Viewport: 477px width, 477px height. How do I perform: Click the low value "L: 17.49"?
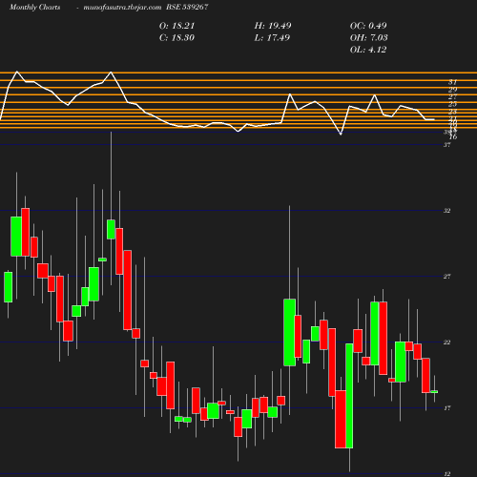pos(272,37)
